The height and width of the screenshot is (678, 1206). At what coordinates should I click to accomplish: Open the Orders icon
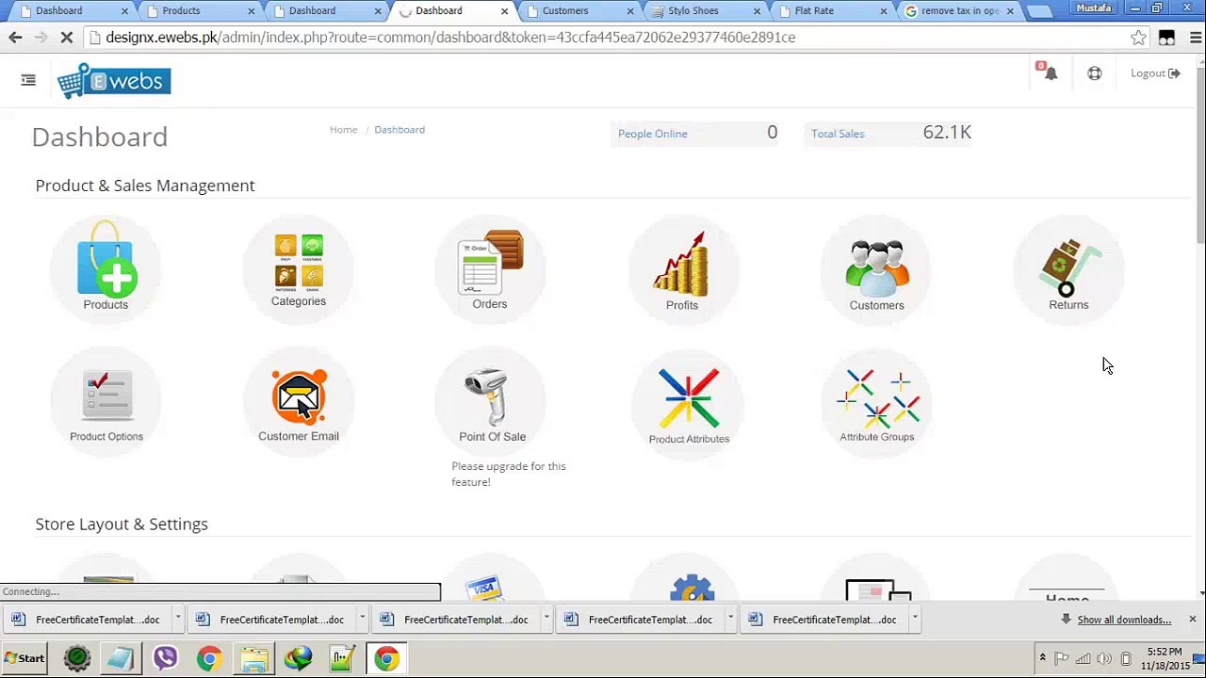pyautogui.click(x=490, y=268)
